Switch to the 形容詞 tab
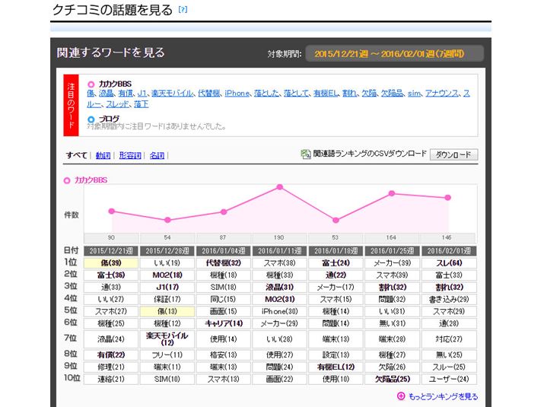Image resolution: width=544 pixels, height=407 pixels. (130, 155)
